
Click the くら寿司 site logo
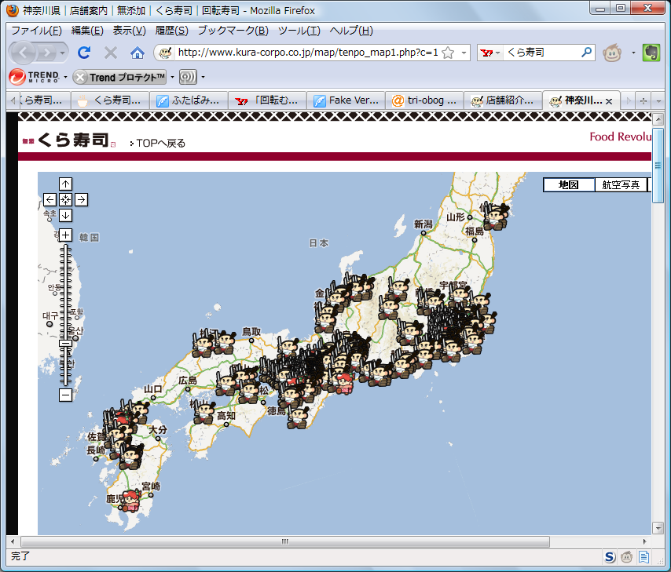[69, 140]
